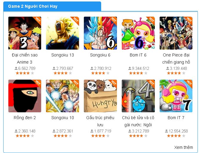This screenshot has width=199, height=153.
Task: Open the Đại chiến sao Anime 3 thumbnail
Action: click(x=25, y=33)
